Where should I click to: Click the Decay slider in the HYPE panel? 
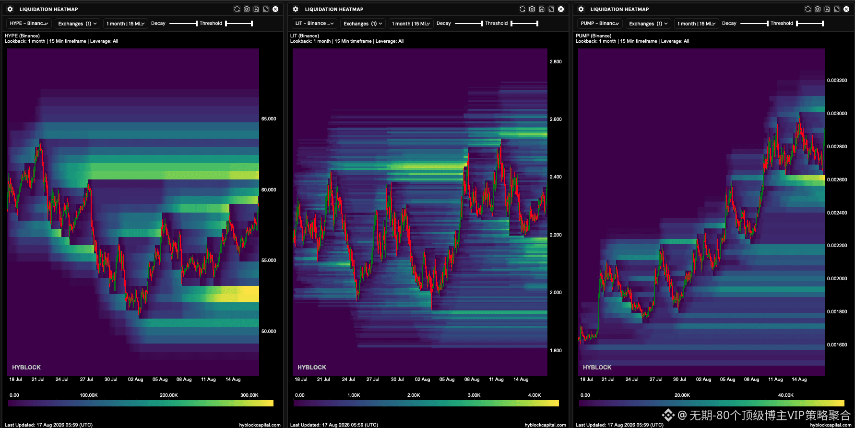(183, 24)
